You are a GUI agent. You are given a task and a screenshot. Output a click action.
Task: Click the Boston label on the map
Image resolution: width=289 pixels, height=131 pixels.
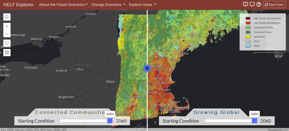pos(166,90)
